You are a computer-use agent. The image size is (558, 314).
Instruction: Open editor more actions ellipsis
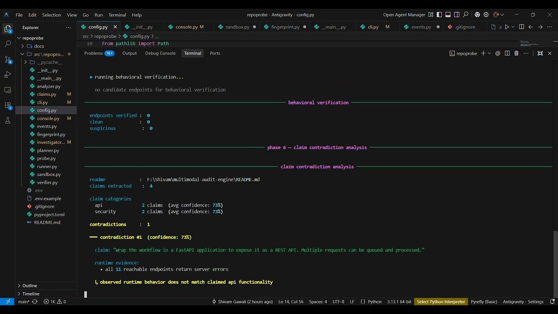click(x=549, y=27)
